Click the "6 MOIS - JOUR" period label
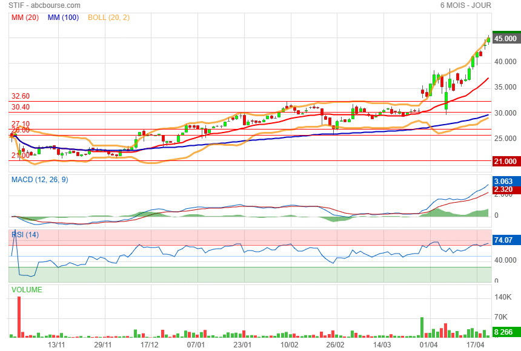Screen dimensions: 521x351 pos(465,5)
